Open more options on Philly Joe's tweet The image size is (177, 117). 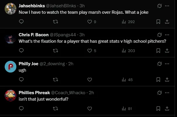(x=167, y=63)
